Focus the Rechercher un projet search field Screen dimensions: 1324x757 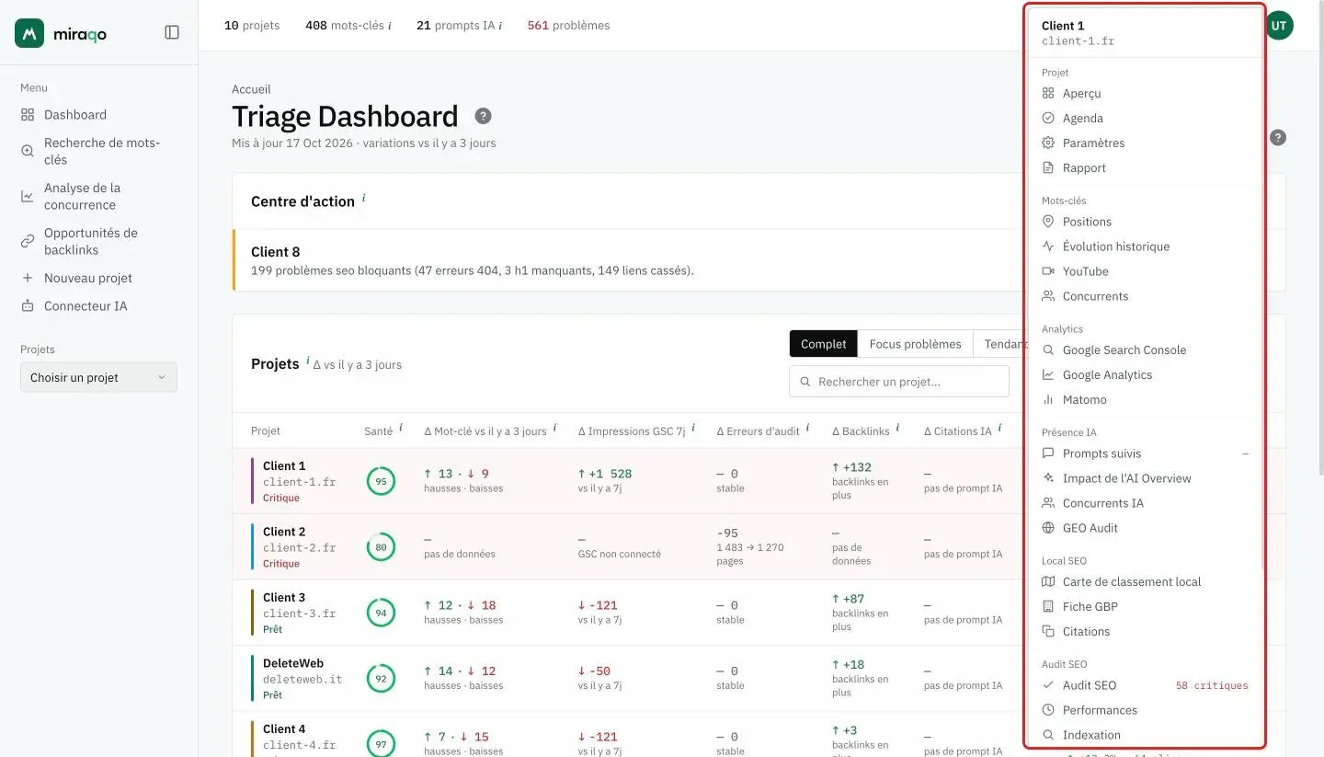899,382
